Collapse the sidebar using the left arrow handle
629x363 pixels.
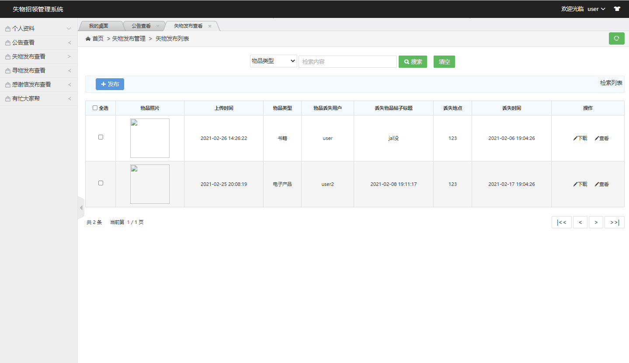point(81,208)
